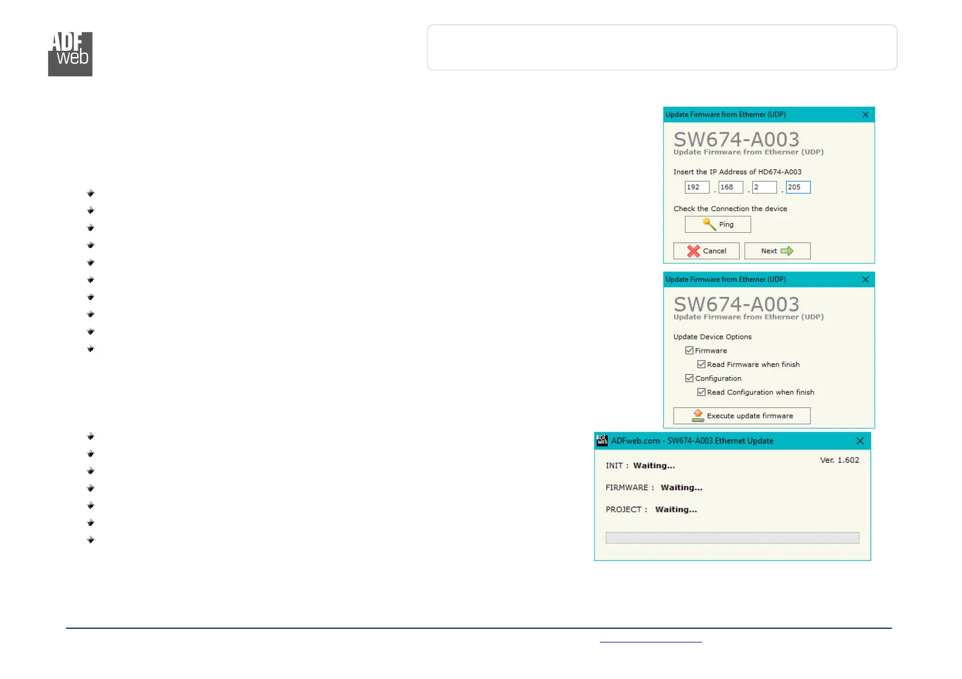This screenshot has height=679, width=962.
Task: Toggle Read Configuration when finish checkbox
Action: click(702, 392)
